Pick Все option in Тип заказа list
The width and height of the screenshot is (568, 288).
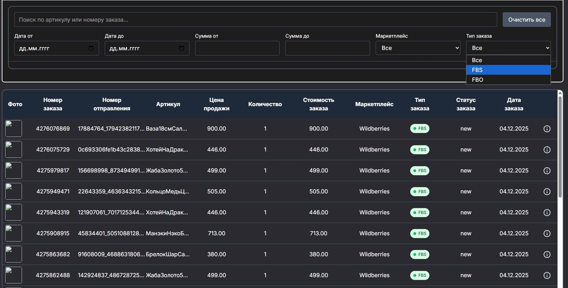point(508,60)
